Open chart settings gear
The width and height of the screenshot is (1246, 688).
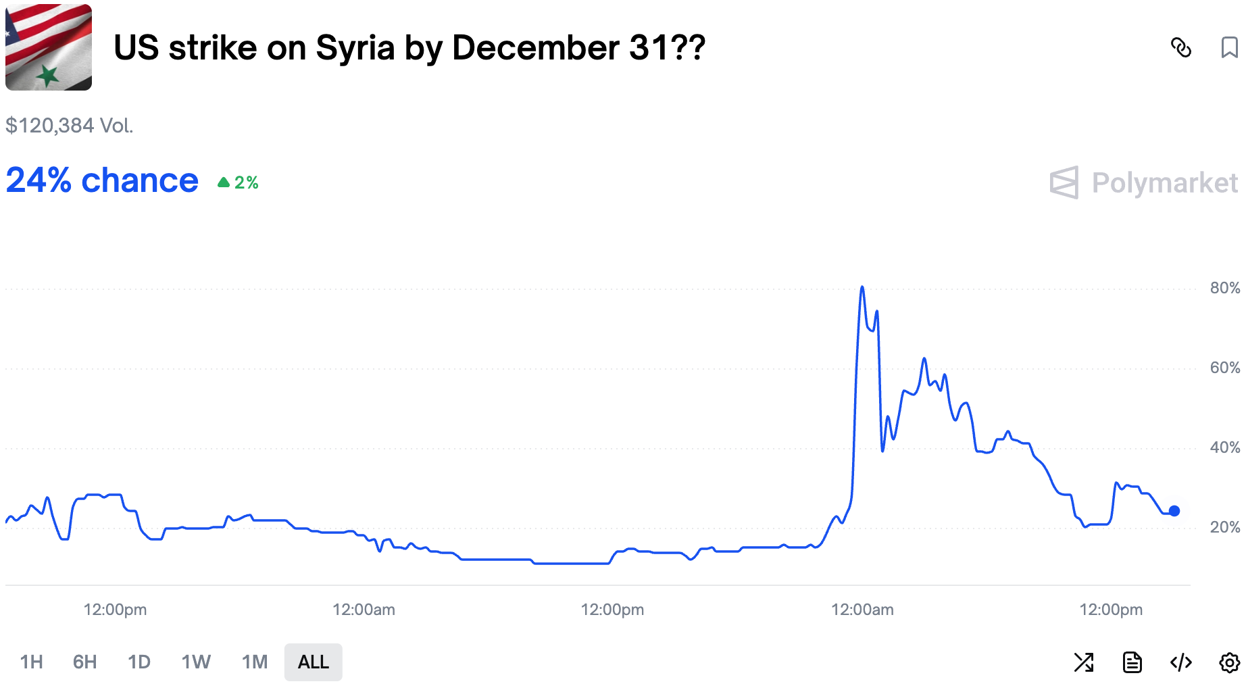click(1229, 662)
